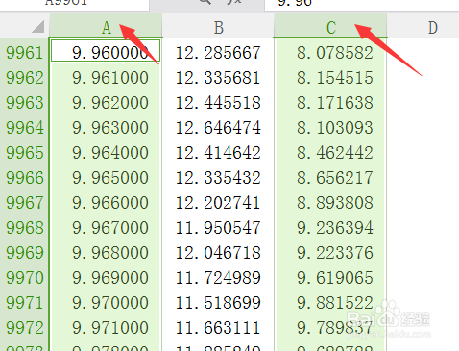Select column A header
Screen dimensions: 459x351
(x=106, y=26)
